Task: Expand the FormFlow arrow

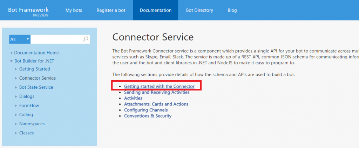Action: pos(16,105)
